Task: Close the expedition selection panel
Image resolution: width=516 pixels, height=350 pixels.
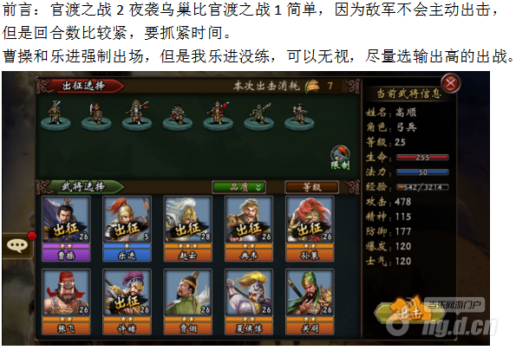Action: coord(450,83)
